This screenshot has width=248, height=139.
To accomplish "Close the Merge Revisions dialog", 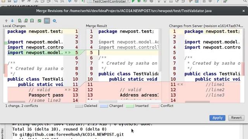I will (x=244, y=11).
